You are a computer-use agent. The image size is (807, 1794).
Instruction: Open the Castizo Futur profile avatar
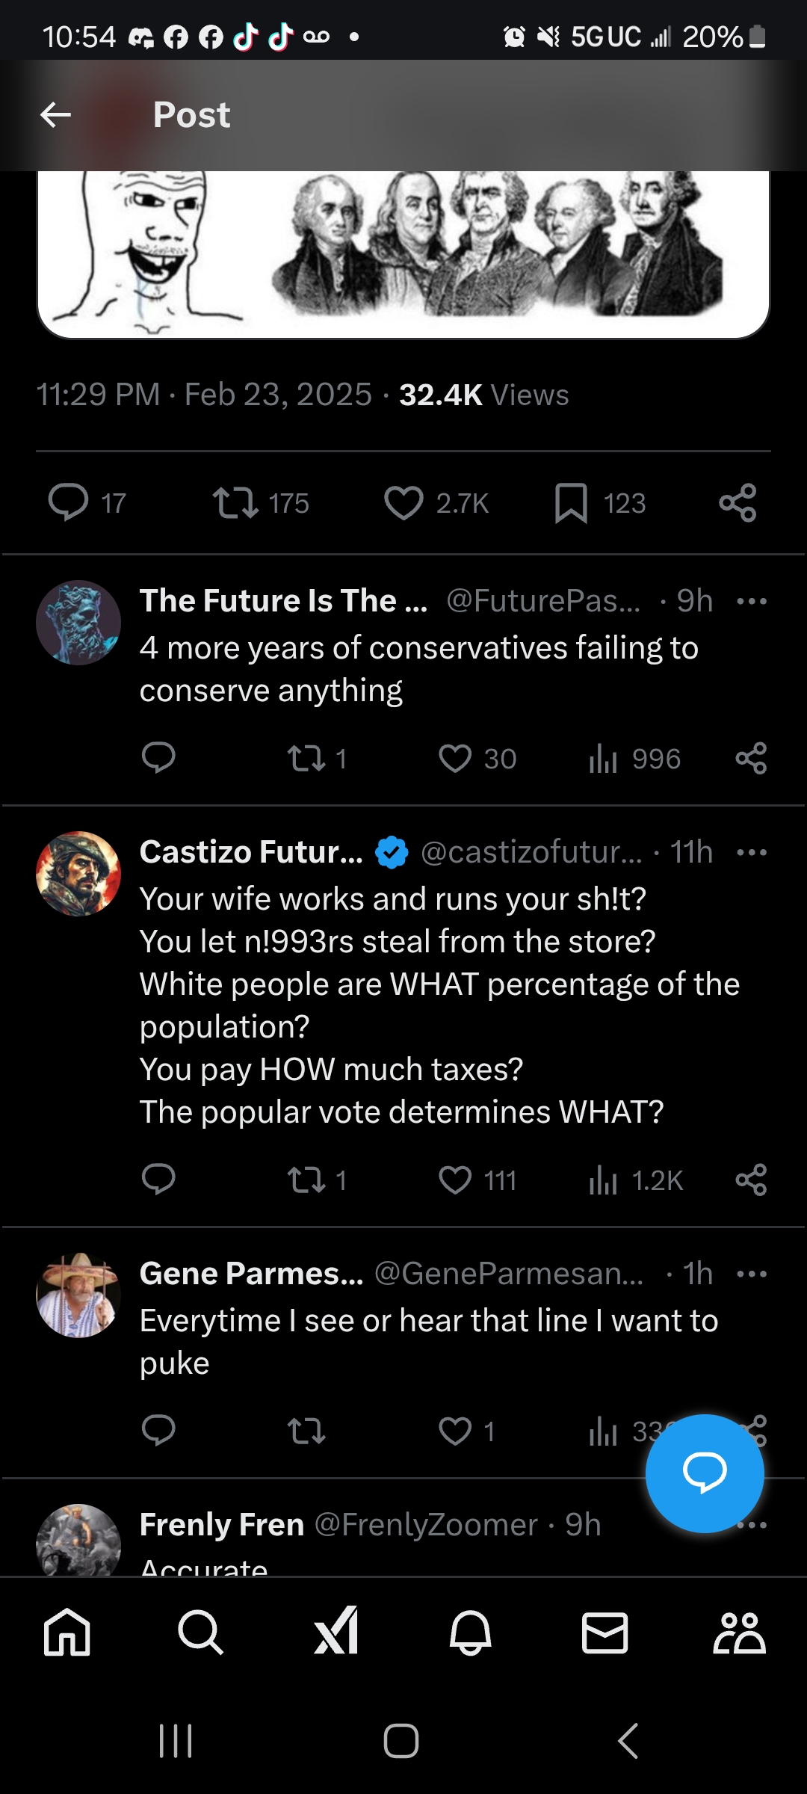click(x=78, y=874)
